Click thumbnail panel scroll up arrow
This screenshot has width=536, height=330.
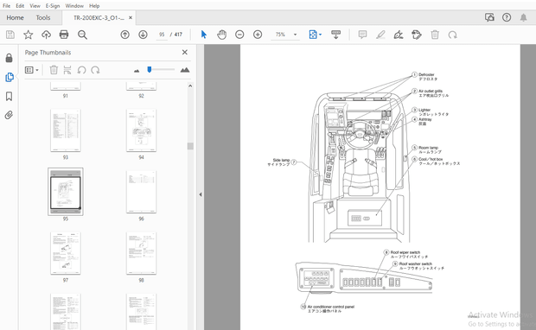[190, 86]
